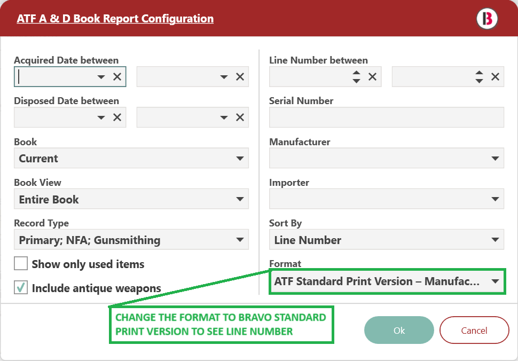Enable the Show only used items checkbox

coord(21,264)
